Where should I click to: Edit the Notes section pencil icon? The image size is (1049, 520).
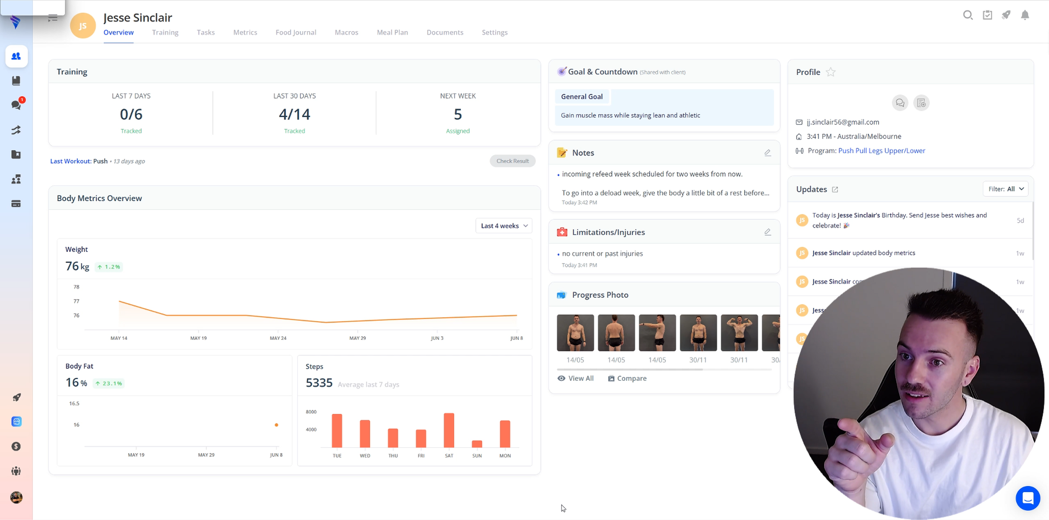tap(768, 153)
